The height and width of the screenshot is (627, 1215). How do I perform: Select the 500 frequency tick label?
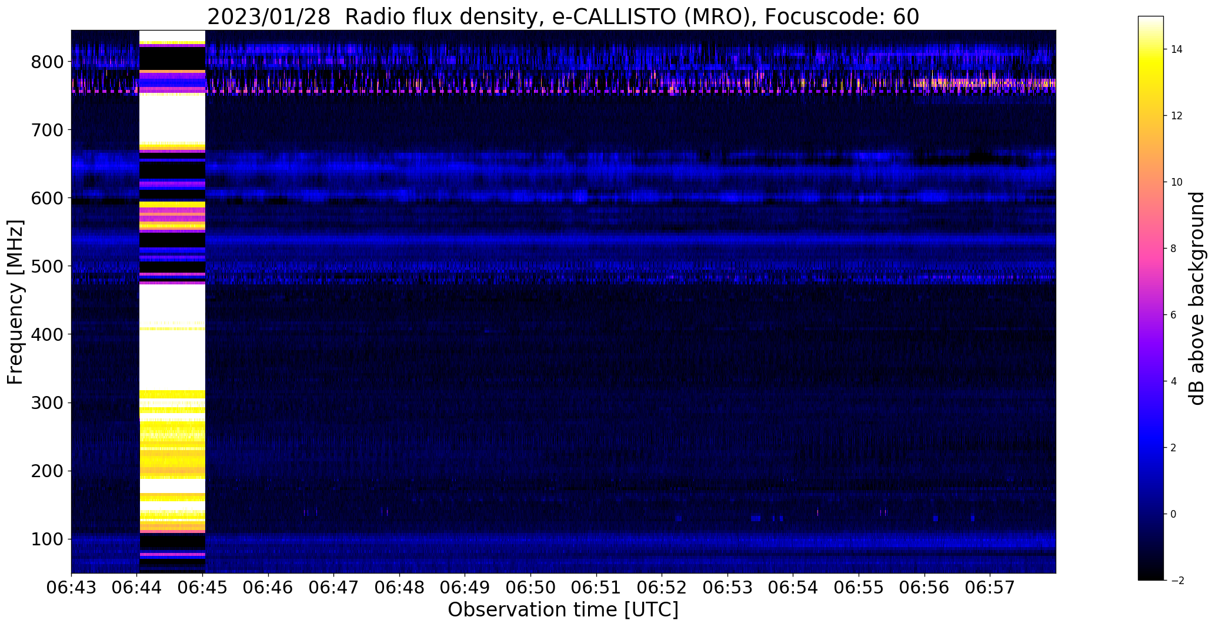point(48,266)
